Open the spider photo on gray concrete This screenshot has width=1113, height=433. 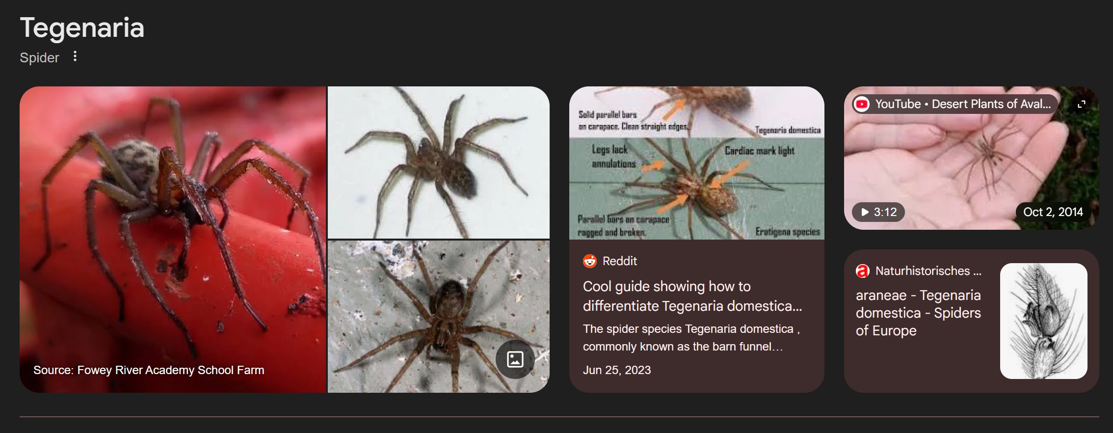click(x=439, y=317)
